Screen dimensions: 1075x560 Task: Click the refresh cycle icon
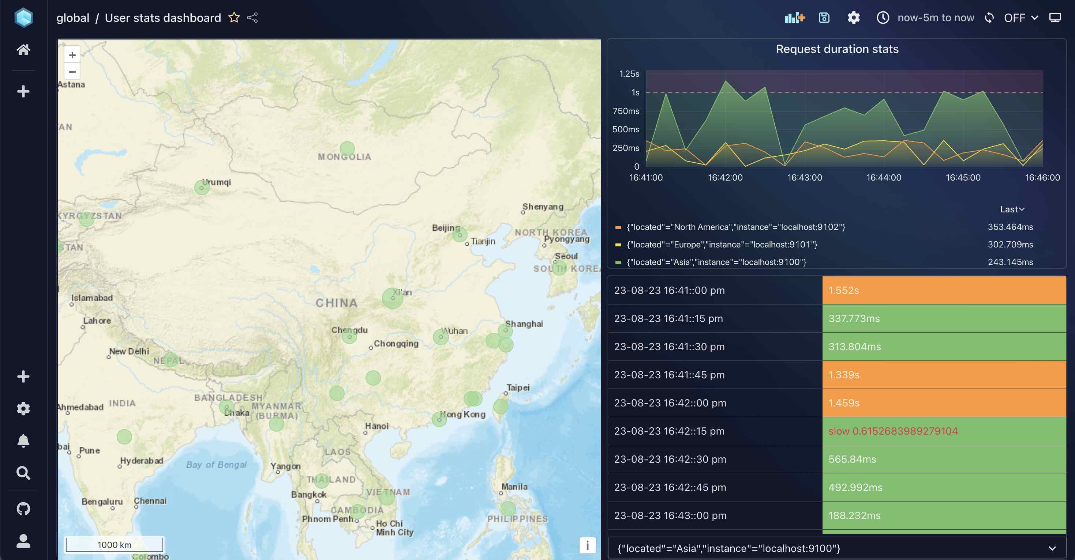coord(989,18)
